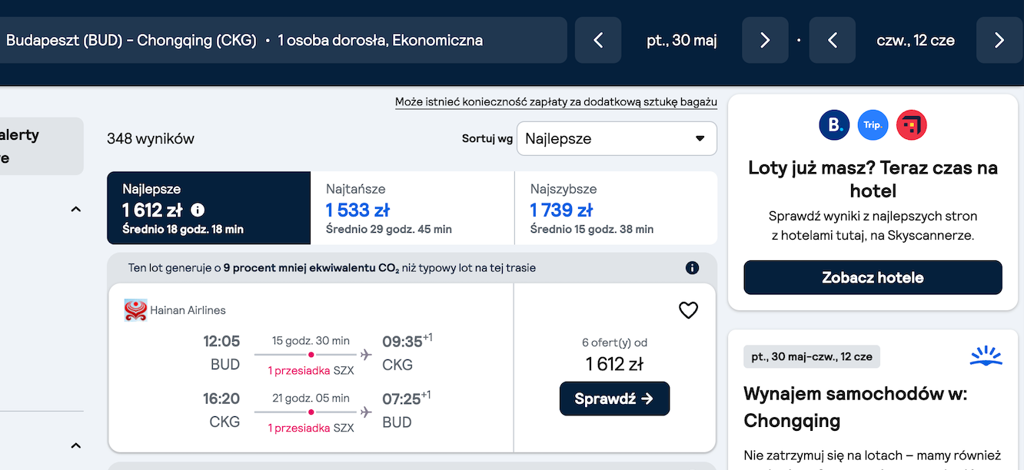Click outbound departure time 12:05
This screenshot has height=470, width=1024.
[221, 341]
